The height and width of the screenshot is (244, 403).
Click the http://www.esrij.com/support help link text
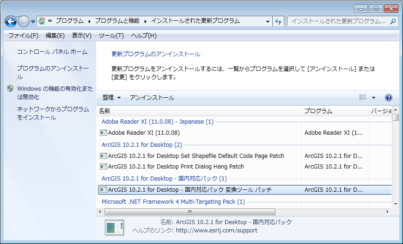(217, 231)
